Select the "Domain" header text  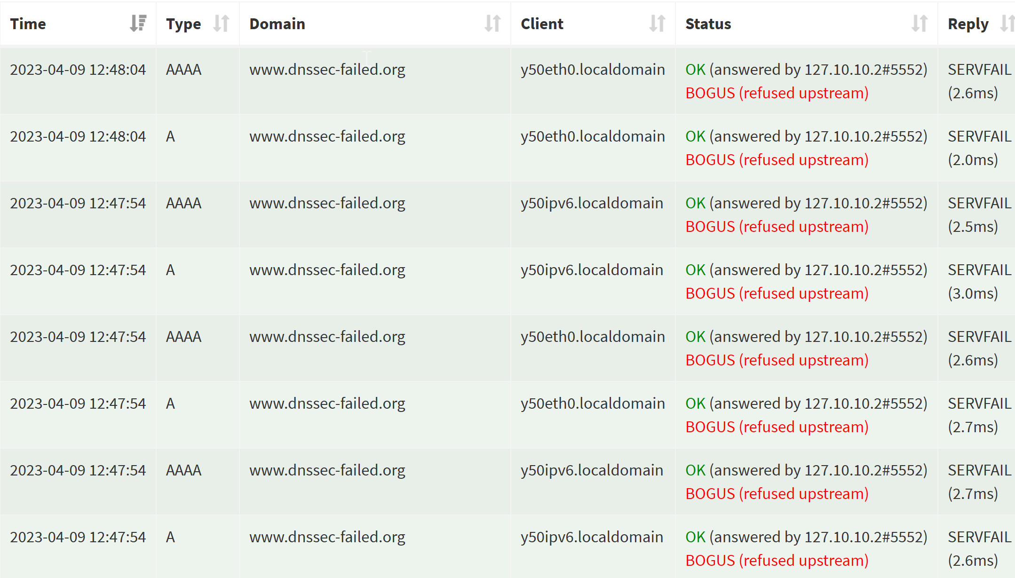click(x=277, y=24)
